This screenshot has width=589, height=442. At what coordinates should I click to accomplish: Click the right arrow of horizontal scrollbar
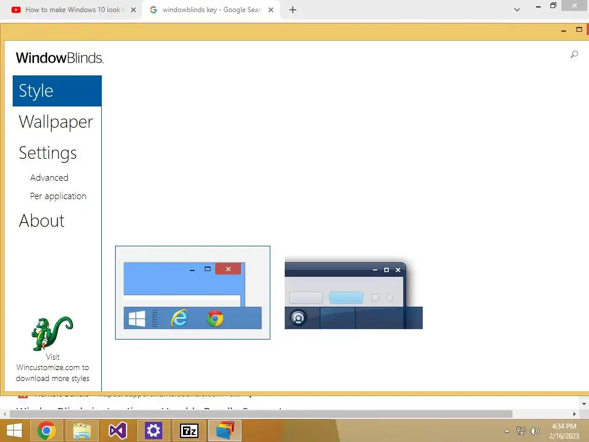575,414
